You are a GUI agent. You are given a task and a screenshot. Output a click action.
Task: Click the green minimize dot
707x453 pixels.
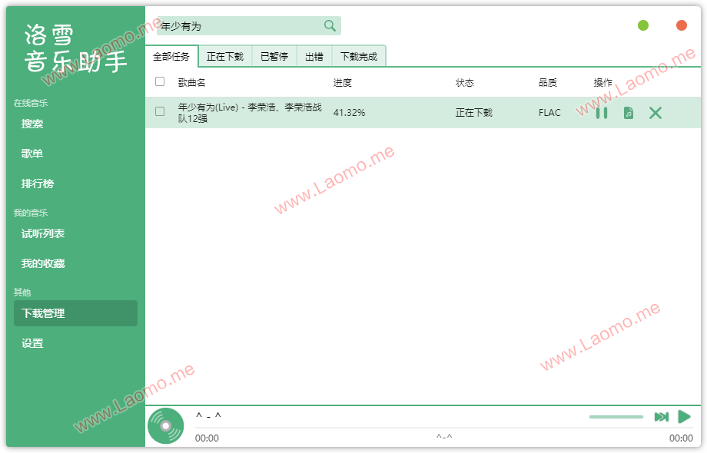(x=643, y=25)
